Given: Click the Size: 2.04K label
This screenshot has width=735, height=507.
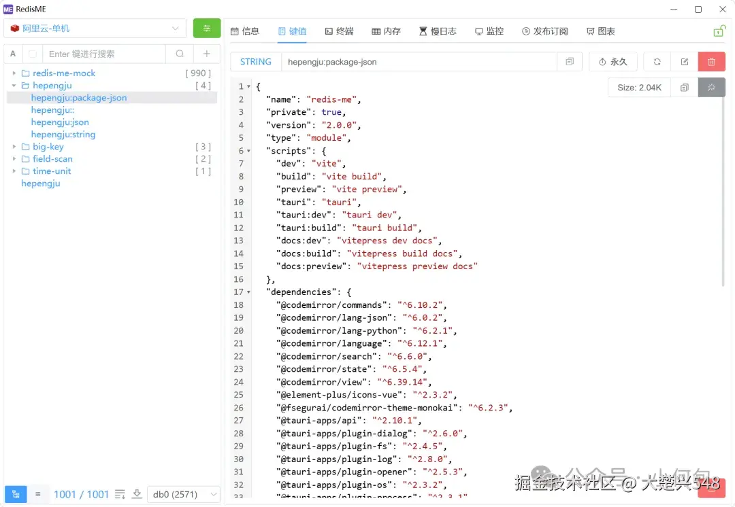Looking at the screenshot, I should [x=639, y=88].
